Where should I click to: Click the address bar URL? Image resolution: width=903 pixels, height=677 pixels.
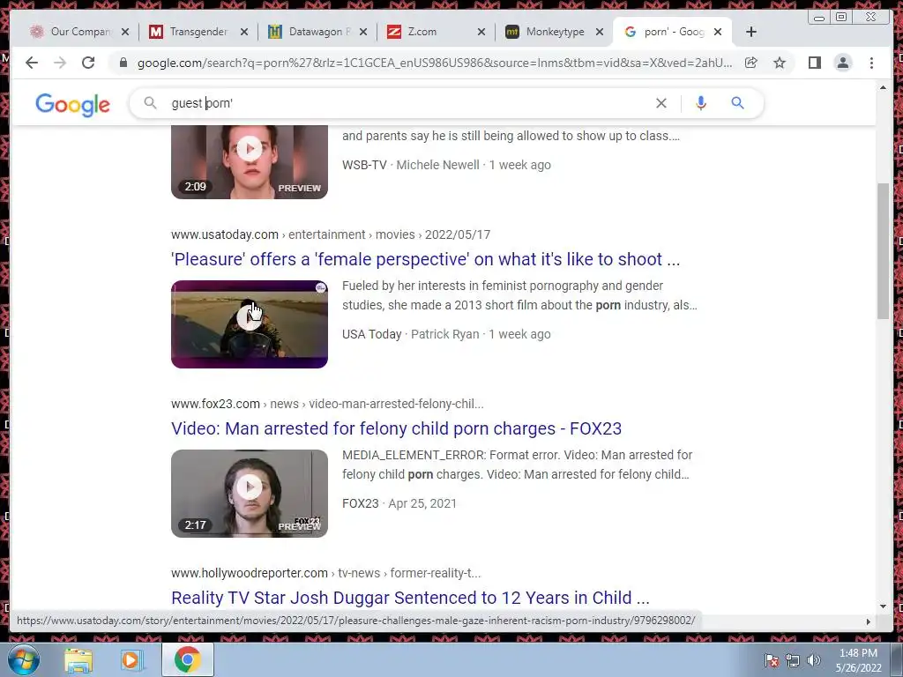(x=435, y=63)
